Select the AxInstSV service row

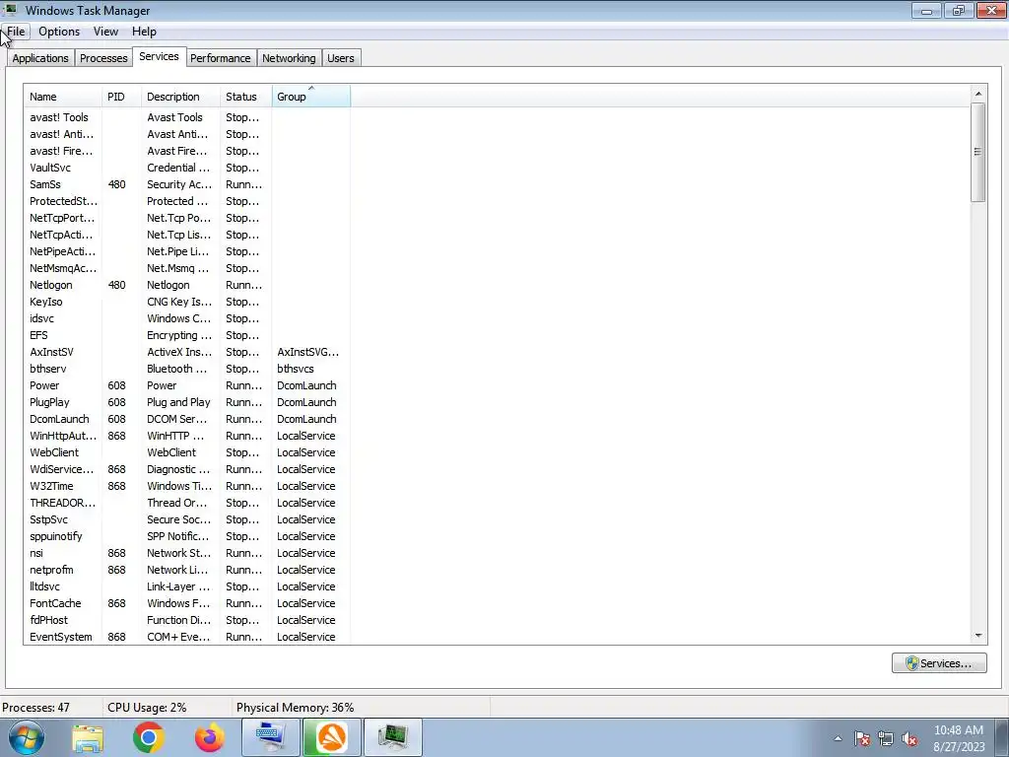[186, 352]
